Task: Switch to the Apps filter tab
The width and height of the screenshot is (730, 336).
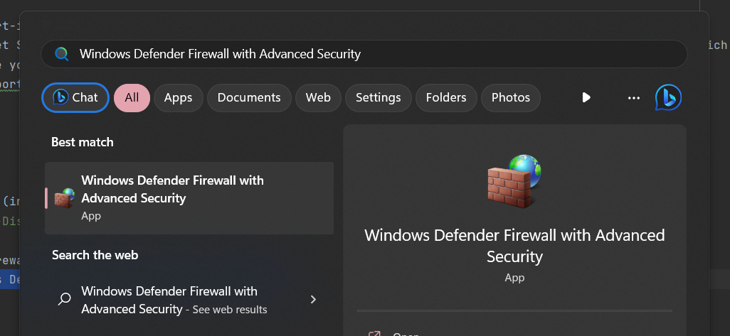Action: pos(179,98)
